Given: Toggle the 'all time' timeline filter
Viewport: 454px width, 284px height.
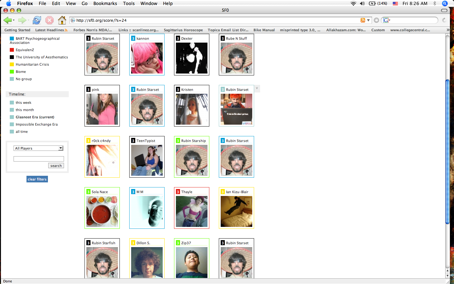Looking at the screenshot, I should point(12,132).
